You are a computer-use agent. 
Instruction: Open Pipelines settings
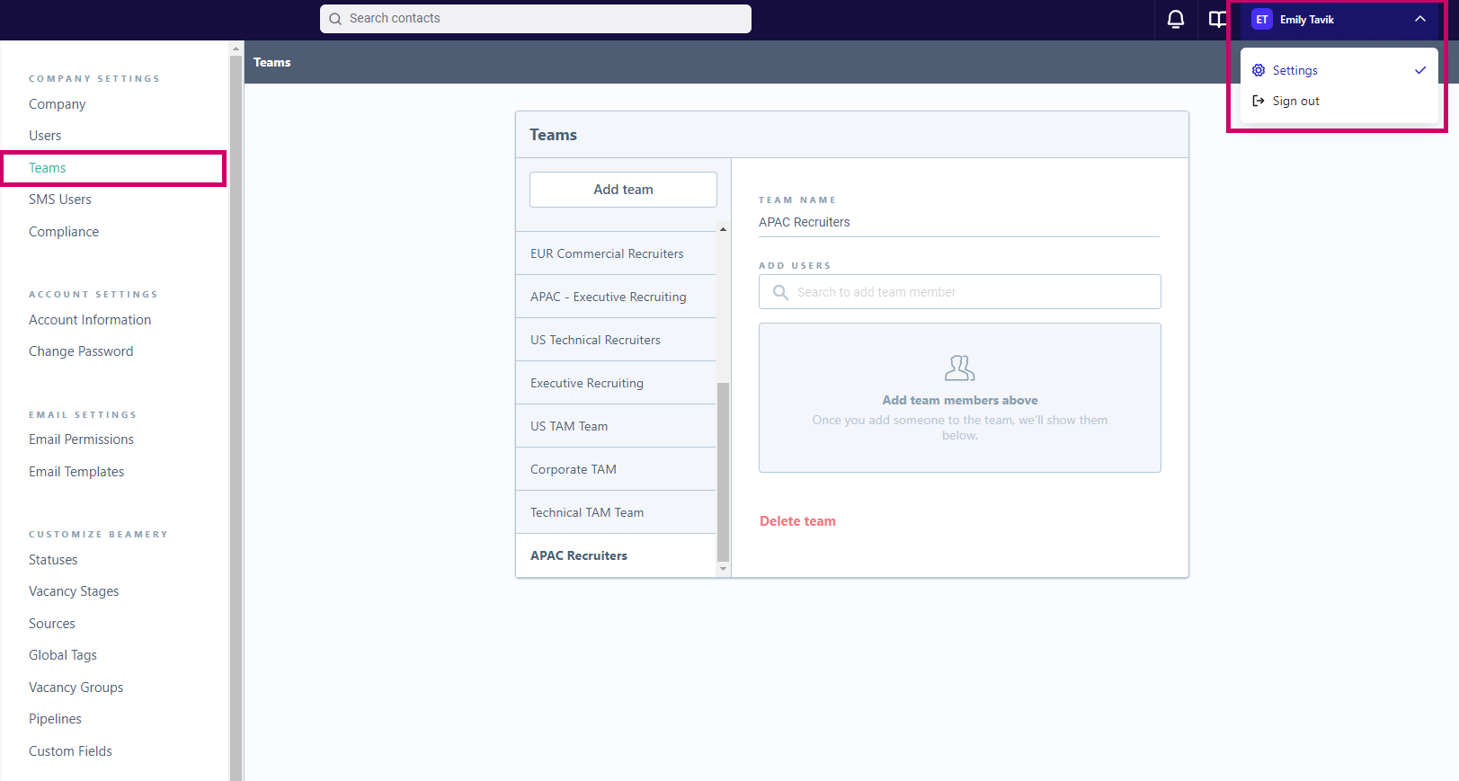click(x=55, y=719)
